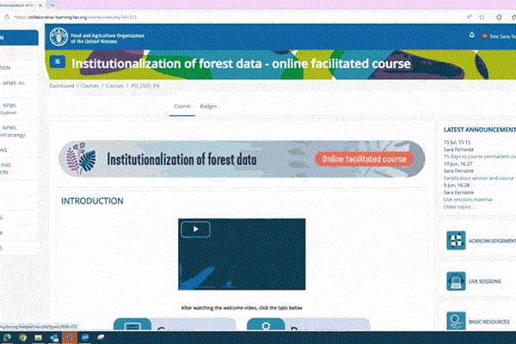
Task: Click the 'Online facilitated course' banner badge
Action: (363, 159)
